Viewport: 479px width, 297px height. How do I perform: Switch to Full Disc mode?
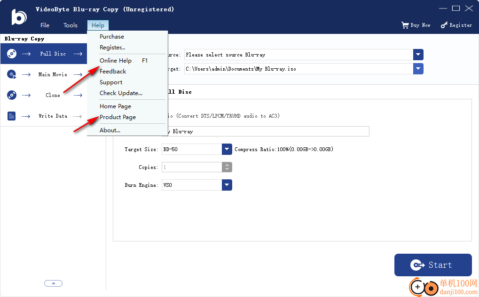point(44,54)
